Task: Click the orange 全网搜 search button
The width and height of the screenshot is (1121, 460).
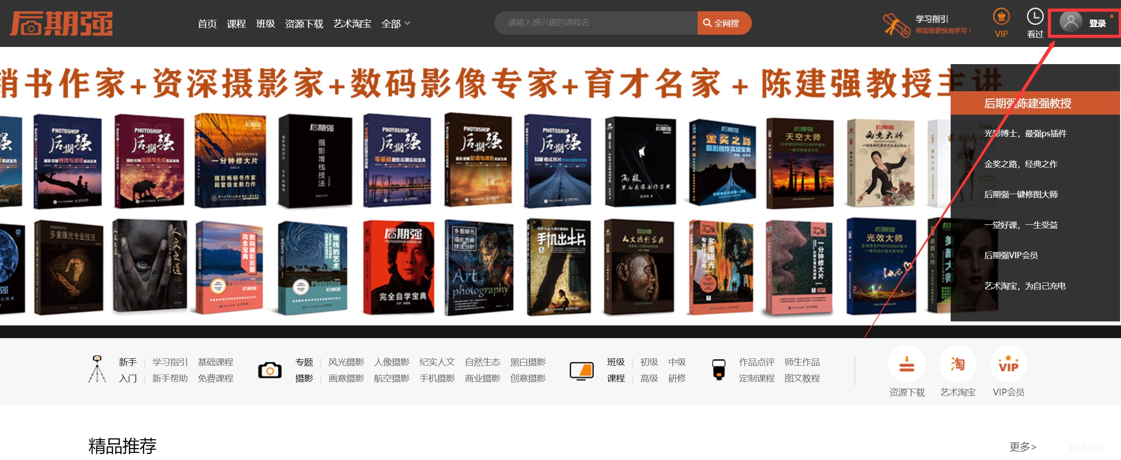Action: click(x=724, y=23)
